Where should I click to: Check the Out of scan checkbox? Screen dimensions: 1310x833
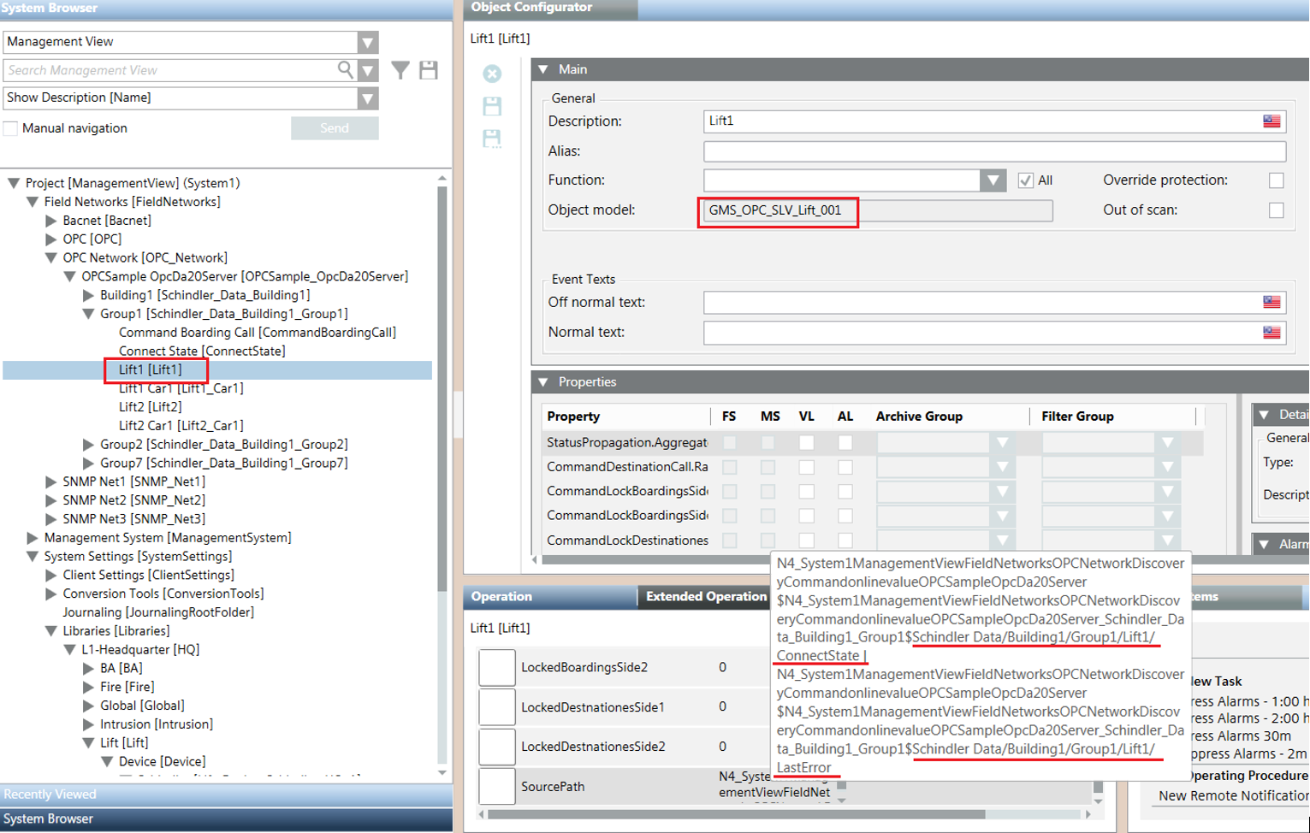point(1276,210)
